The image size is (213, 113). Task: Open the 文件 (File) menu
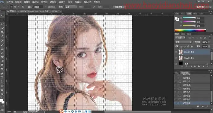pyautogui.click(x=9, y=2)
